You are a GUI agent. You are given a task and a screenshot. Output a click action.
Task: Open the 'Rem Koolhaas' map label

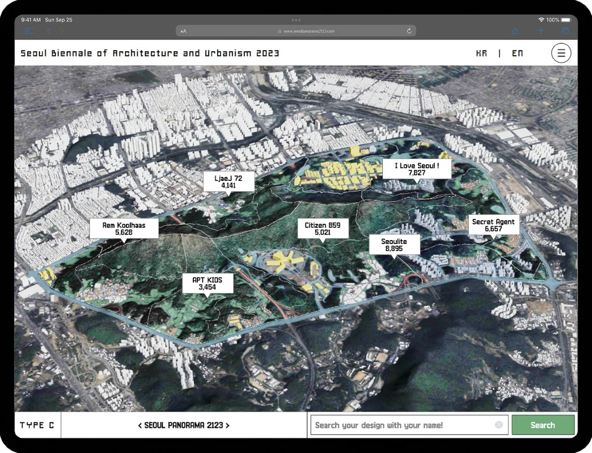[x=124, y=228]
